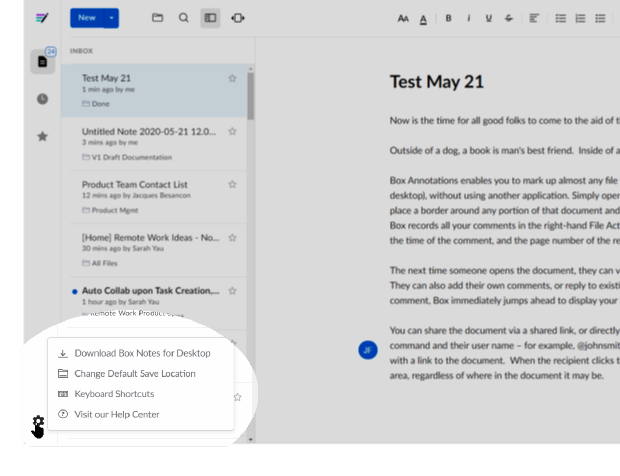
Task: Expand the New button dropdown arrow
Action: pyautogui.click(x=112, y=18)
